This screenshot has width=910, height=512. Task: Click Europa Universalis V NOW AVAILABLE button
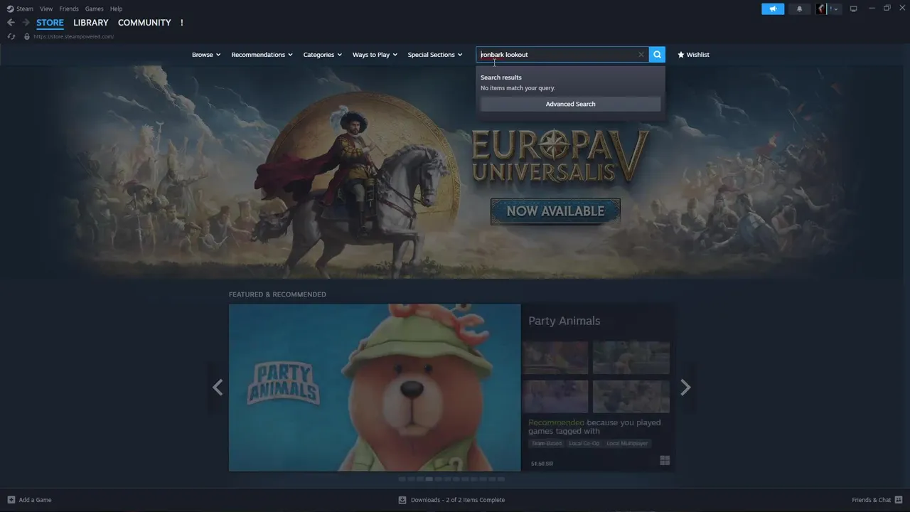555,211
